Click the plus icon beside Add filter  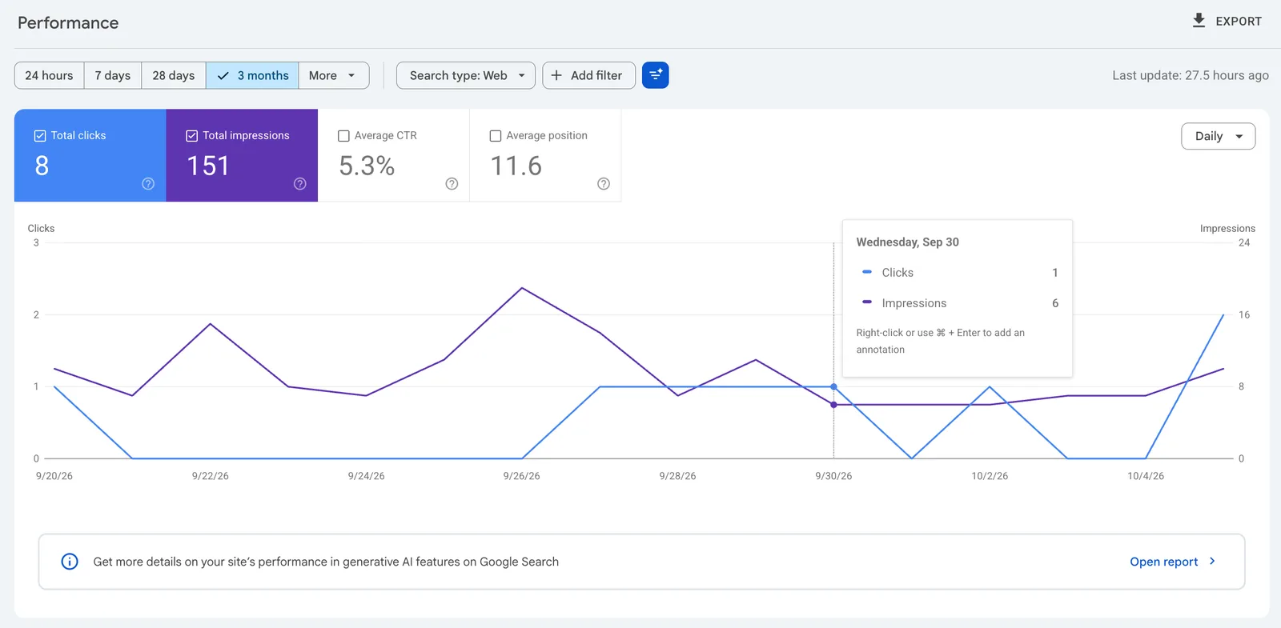[x=556, y=75]
